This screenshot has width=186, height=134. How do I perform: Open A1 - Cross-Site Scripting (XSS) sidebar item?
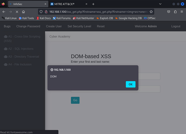pyautogui.click(x=22, y=39)
